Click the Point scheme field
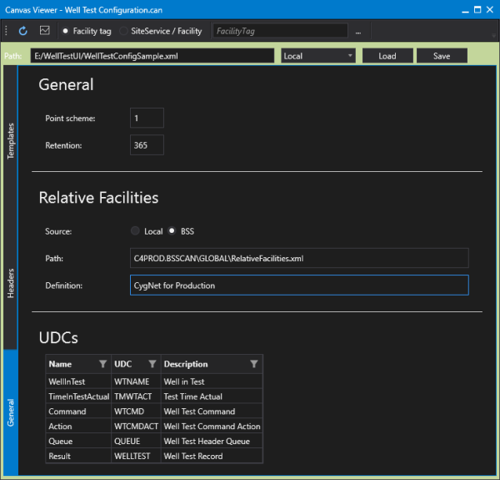500x480 pixels. pyautogui.click(x=147, y=118)
